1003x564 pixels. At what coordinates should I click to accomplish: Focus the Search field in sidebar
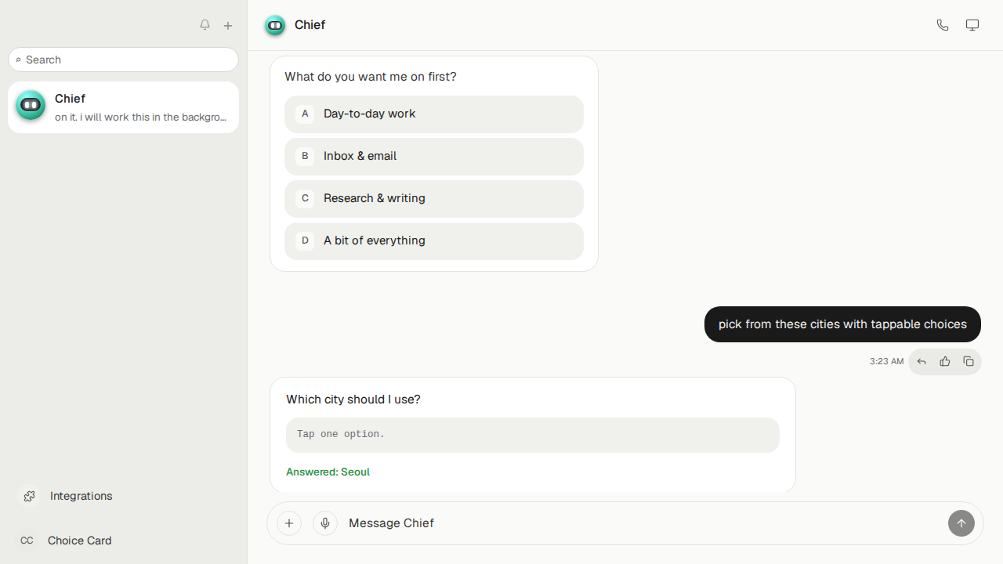coord(123,60)
